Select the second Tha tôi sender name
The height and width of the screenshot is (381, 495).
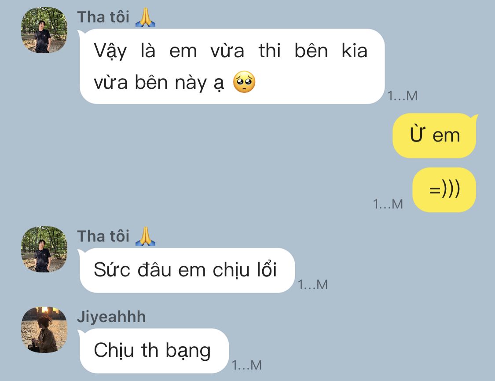(x=103, y=236)
